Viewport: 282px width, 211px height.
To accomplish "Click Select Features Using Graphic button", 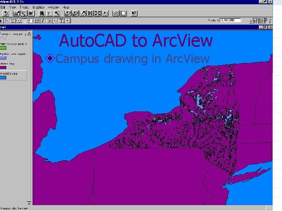I will tap(116, 13).
